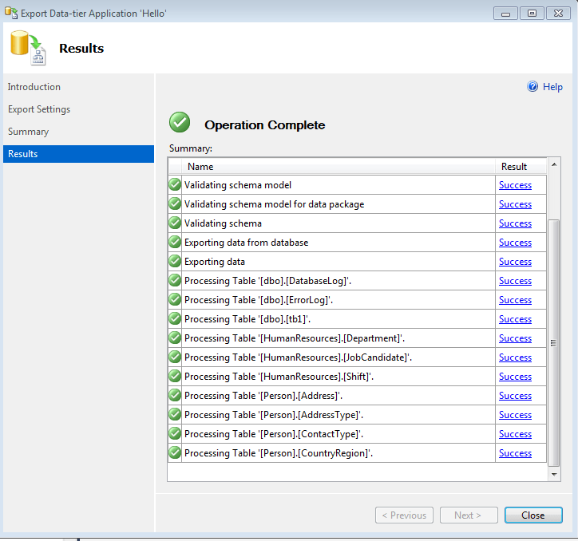Click the check icon for Person.CountryRegion row
Viewport: 578px width, 541px height.
tap(175, 453)
